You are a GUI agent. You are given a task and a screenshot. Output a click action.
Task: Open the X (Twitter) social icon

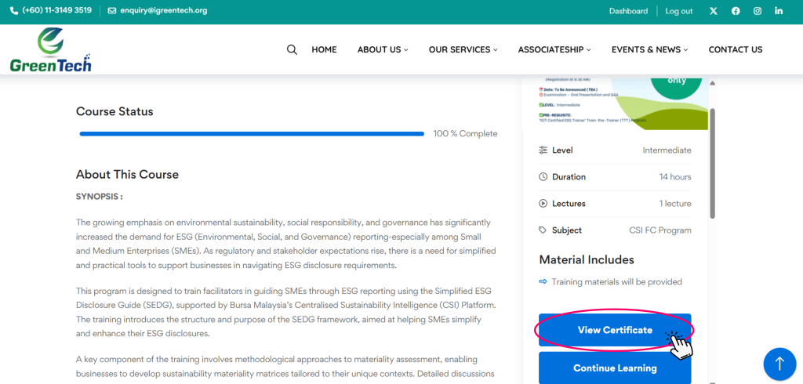pyautogui.click(x=713, y=11)
